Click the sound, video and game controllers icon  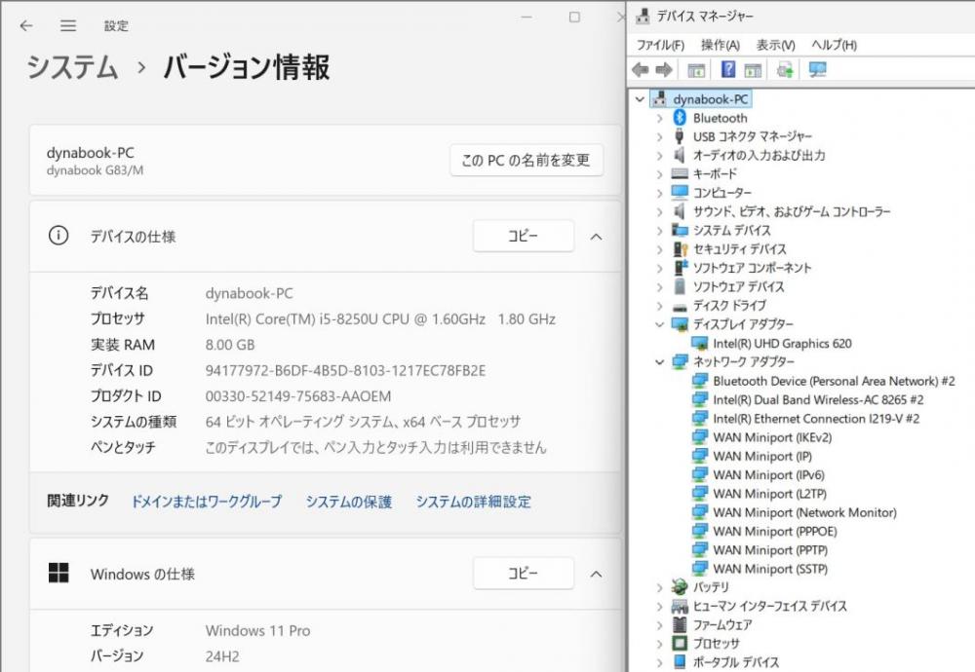pos(680,211)
